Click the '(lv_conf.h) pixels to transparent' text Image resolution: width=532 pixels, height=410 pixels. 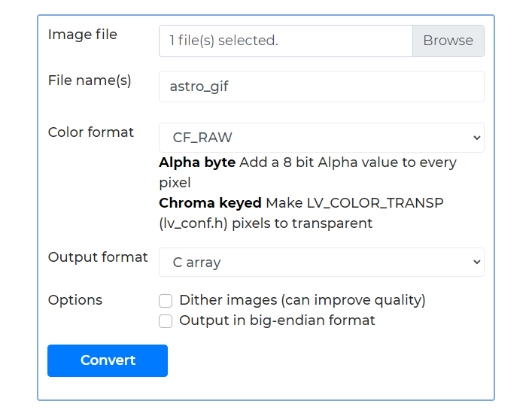(266, 223)
